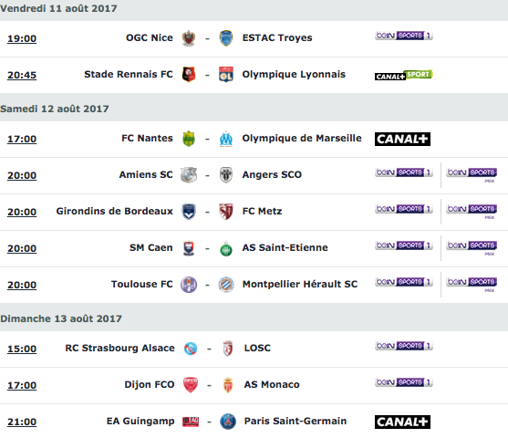Image resolution: width=508 pixels, height=438 pixels.
Task: Open the 21:00 Guingamp-PSG time link
Action: (x=22, y=422)
